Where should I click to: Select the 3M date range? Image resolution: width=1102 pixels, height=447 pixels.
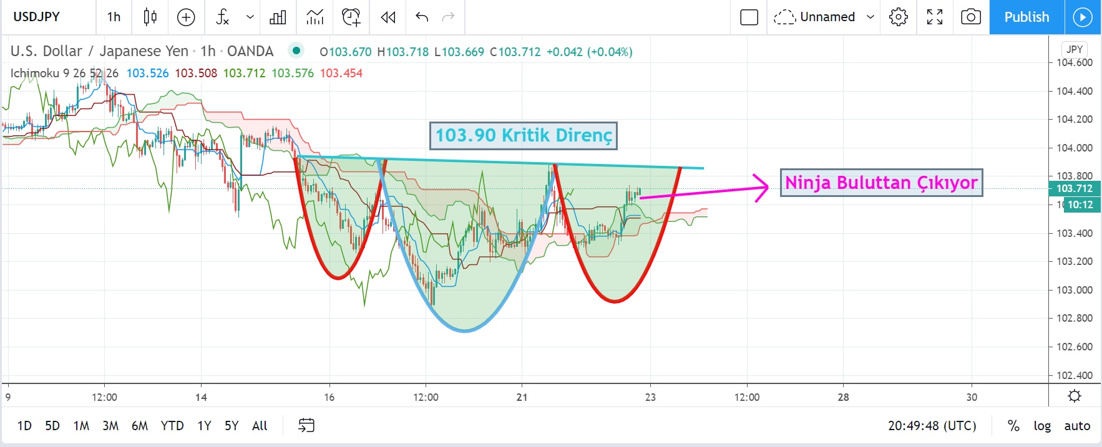click(110, 426)
